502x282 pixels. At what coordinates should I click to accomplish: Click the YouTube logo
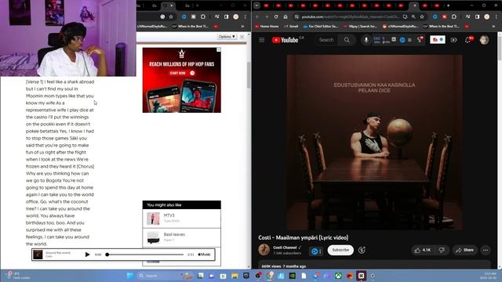click(x=285, y=40)
